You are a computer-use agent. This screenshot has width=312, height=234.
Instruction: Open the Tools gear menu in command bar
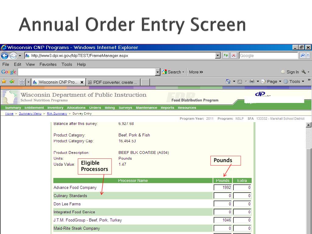(x=294, y=81)
